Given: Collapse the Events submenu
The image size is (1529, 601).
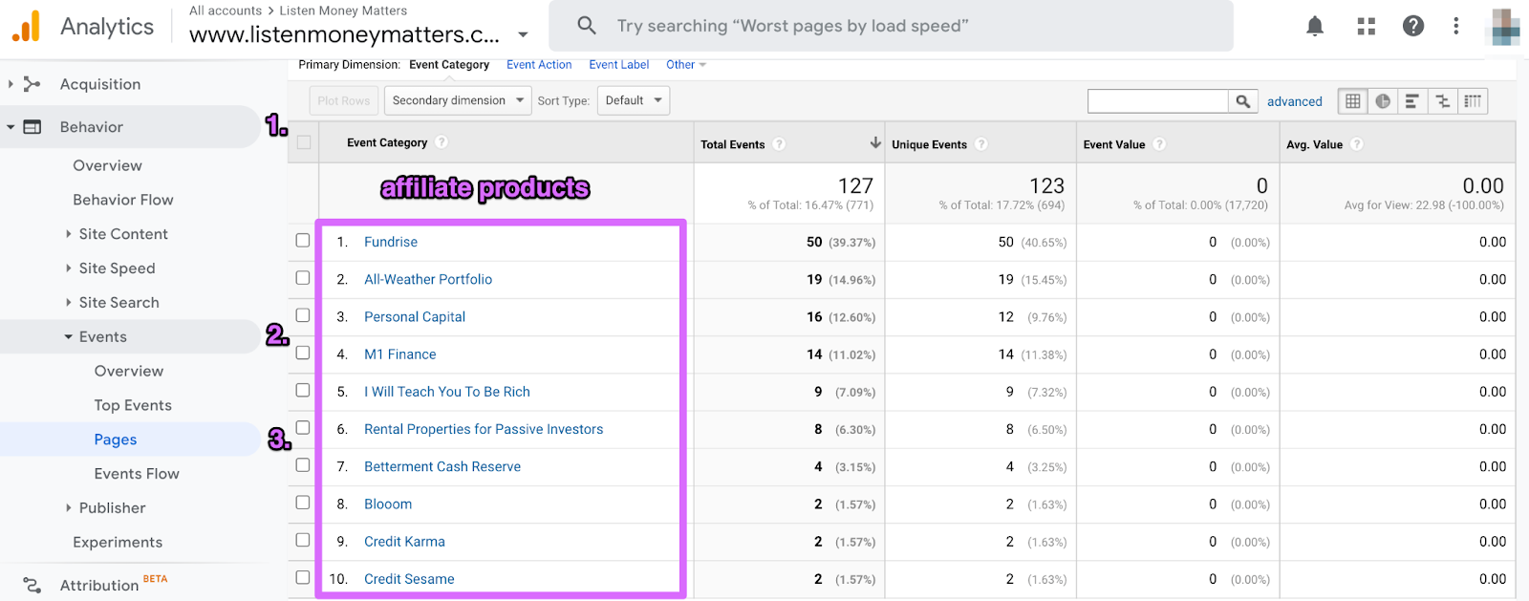Looking at the screenshot, I should coord(69,337).
